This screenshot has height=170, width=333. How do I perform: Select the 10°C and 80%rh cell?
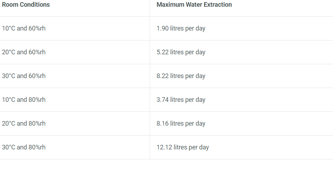tap(24, 100)
